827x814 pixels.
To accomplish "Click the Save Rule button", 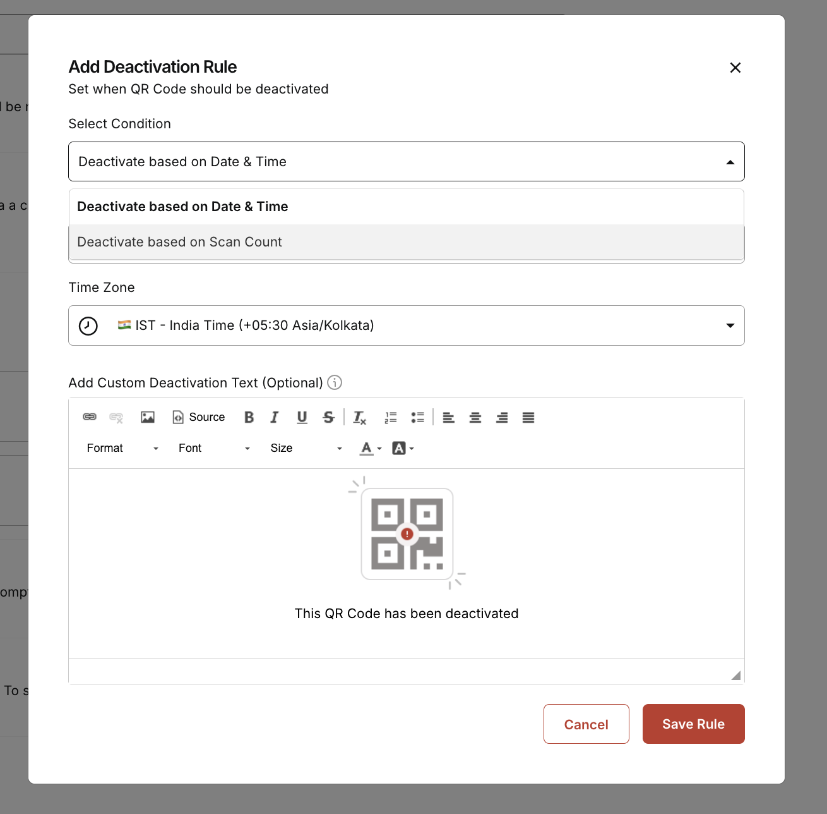I will [694, 724].
